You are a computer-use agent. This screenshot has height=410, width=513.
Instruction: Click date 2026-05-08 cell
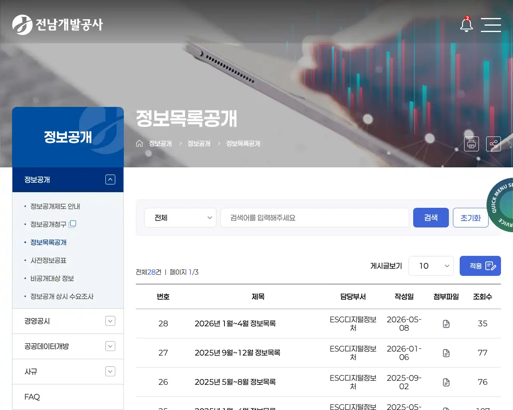(x=404, y=324)
